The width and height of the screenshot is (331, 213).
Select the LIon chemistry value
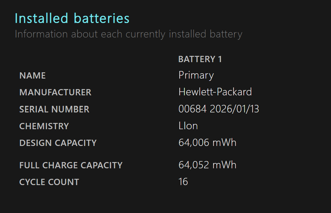pos(188,126)
